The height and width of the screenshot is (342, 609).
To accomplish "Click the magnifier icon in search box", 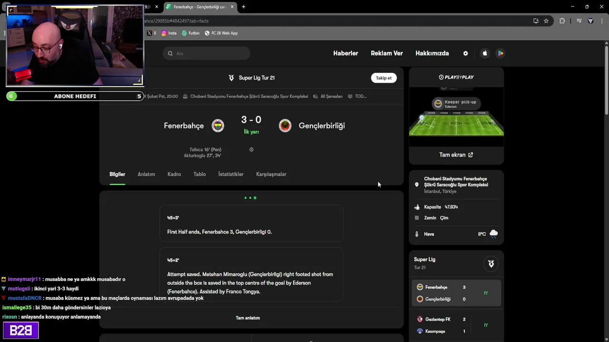I will 170,53.
